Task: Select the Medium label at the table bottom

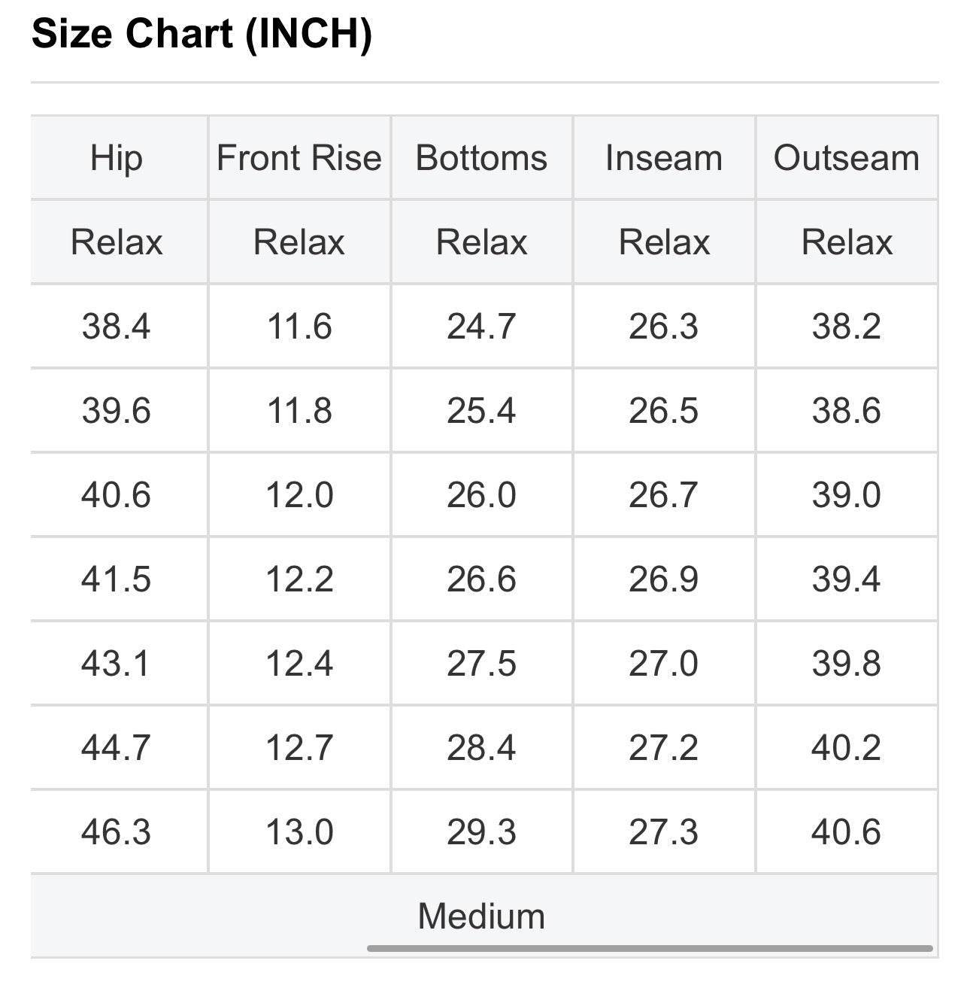Action: (x=481, y=917)
